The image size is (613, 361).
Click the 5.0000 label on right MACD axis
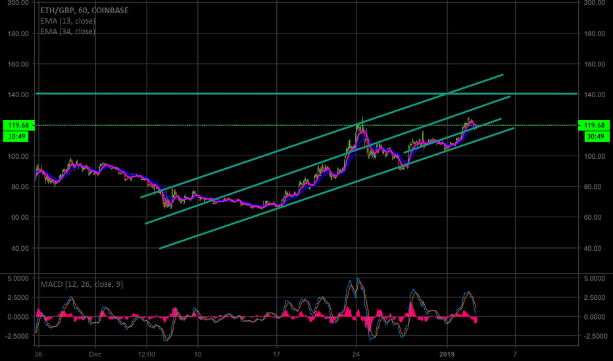(x=594, y=279)
